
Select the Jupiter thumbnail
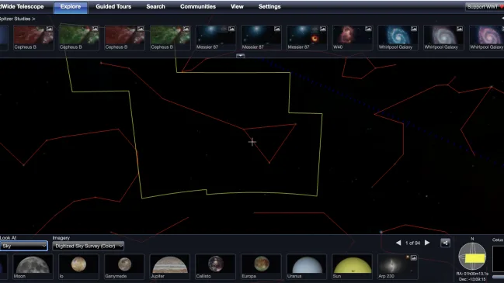[170, 266]
